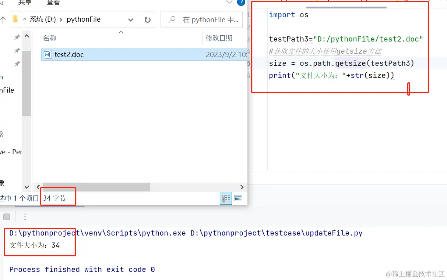The image size is (447, 280).
Task: Open run panel more options menu
Action: click(25, 217)
